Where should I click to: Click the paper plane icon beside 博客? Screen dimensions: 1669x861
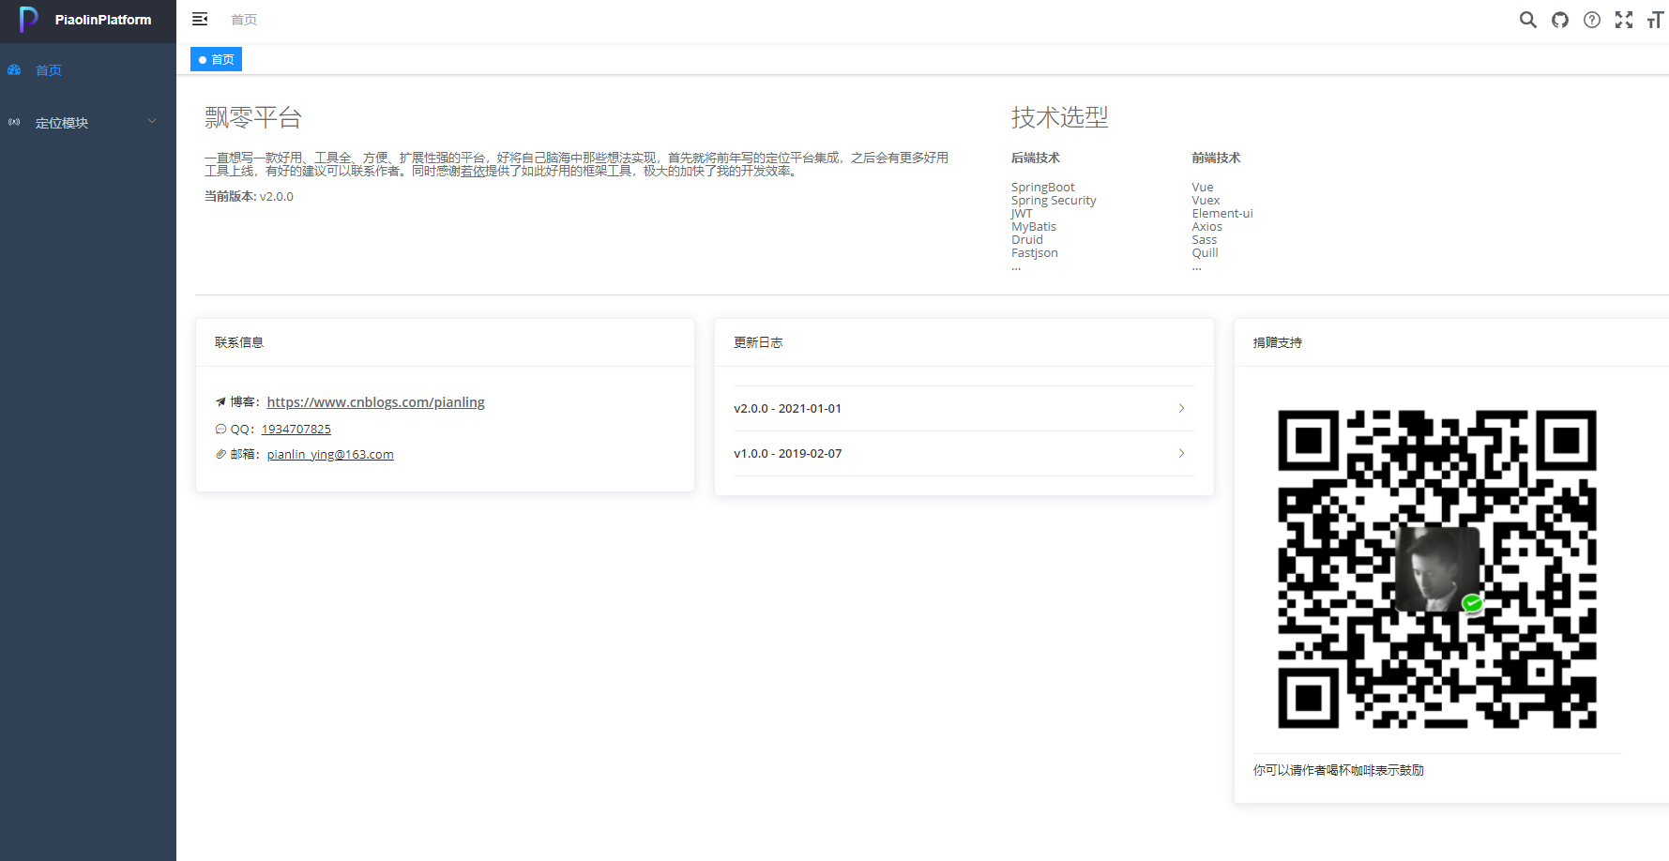pos(220,401)
